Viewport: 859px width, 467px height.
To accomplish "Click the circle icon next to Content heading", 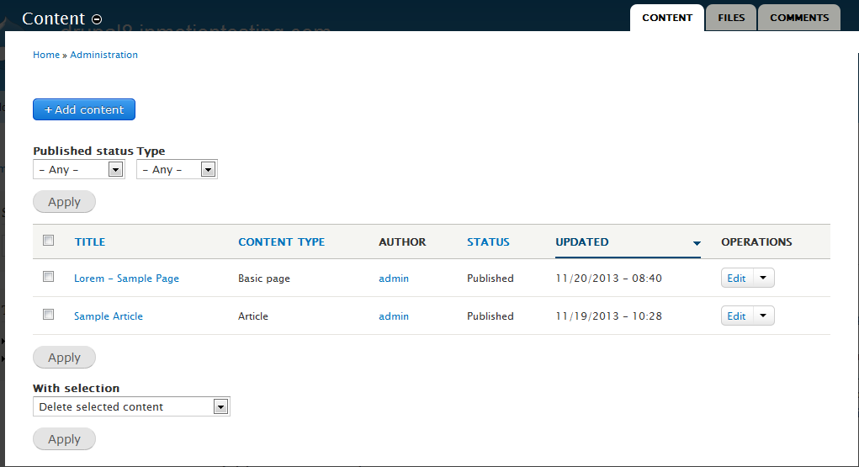I will point(97,19).
